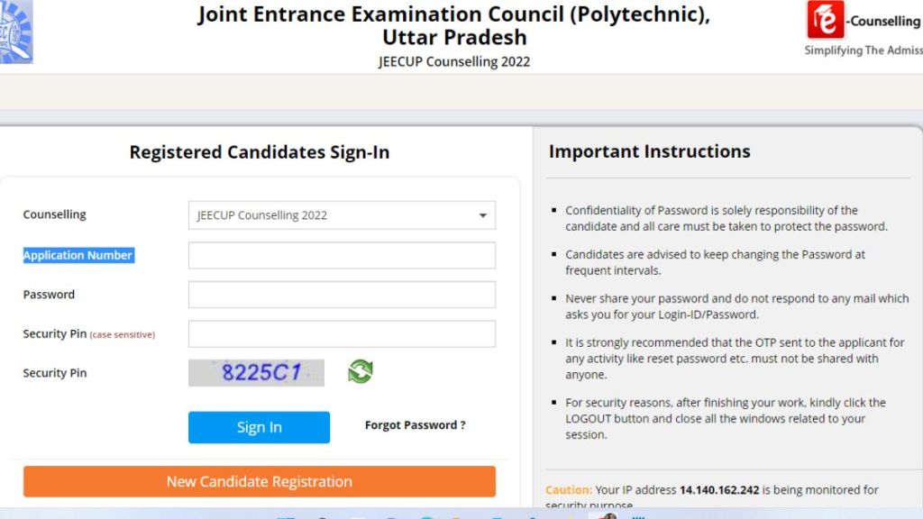Click the Registered Candidates Sign-In heading
Viewport: 923px width, 519px height.
tap(259, 152)
